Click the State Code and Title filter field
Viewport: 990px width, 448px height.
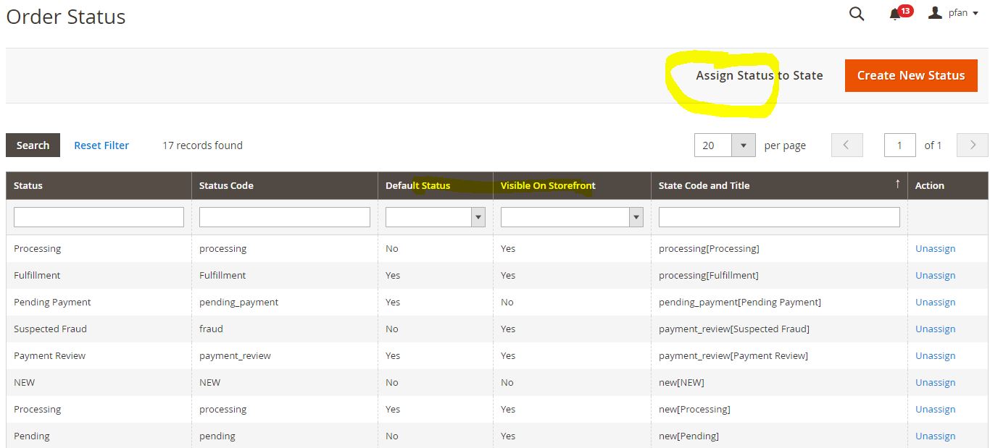pos(778,216)
